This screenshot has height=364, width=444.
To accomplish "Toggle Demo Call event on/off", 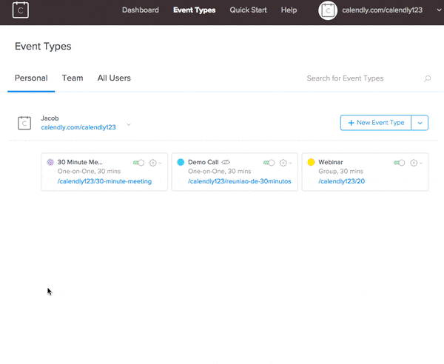I will pyautogui.click(x=269, y=163).
